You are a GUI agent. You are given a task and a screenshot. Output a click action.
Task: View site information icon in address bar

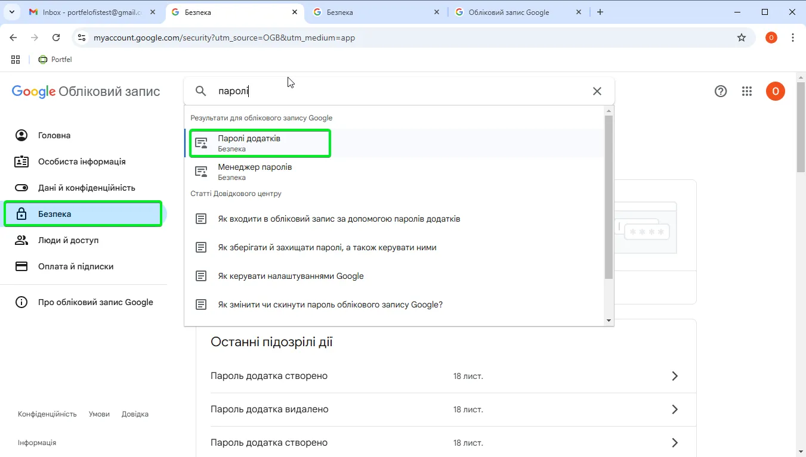point(82,38)
